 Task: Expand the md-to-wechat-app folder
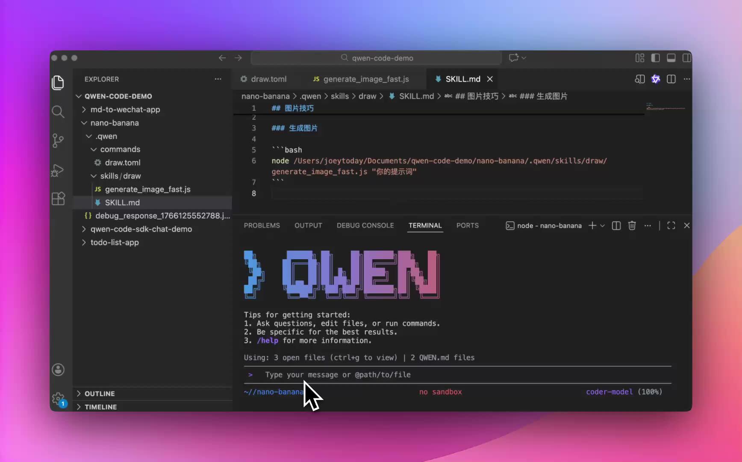pyautogui.click(x=153, y=110)
